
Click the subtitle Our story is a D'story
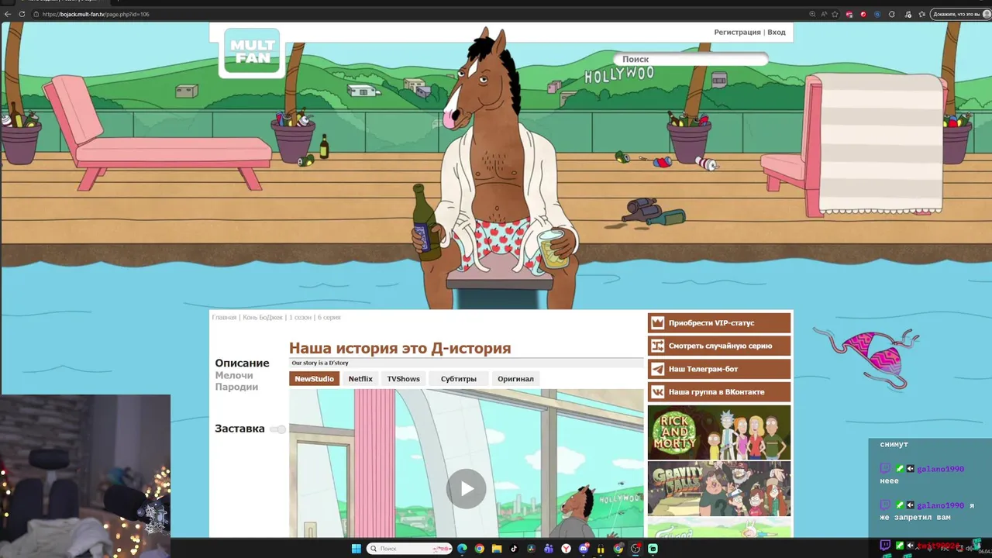coord(320,363)
